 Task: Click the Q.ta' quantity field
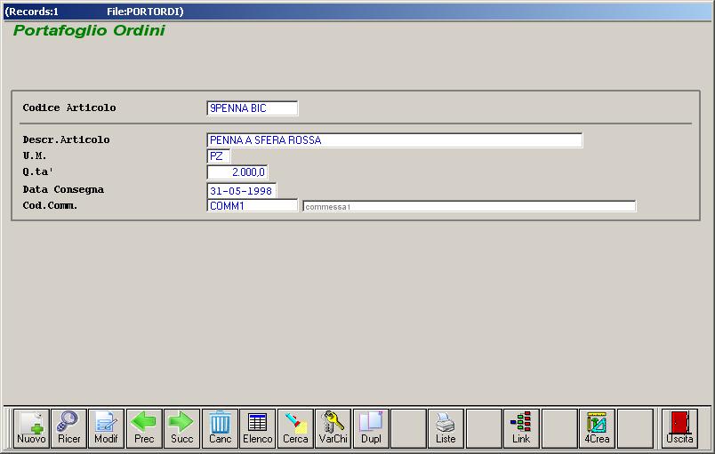(237, 172)
